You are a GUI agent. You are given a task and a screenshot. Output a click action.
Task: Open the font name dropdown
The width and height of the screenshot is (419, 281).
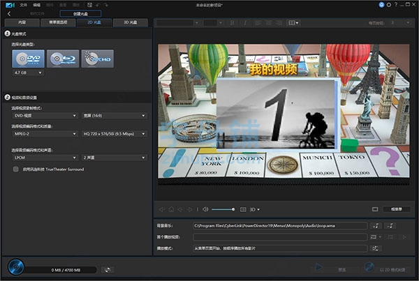[178, 23]
